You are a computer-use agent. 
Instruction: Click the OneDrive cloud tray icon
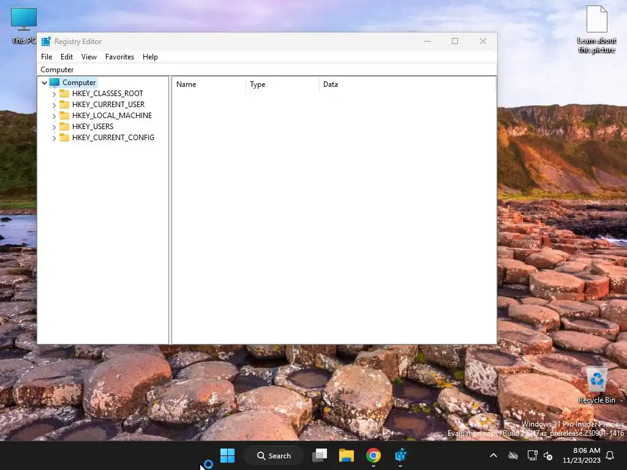pyautogui.click(x=513, y=455)
